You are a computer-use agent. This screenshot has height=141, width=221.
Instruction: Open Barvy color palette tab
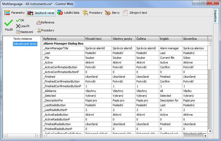[112, 13]
